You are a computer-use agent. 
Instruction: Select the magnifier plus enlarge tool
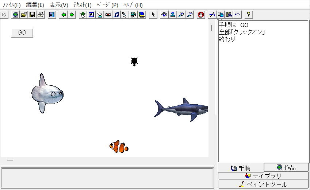pyautogui.click(x=181, y=15)
